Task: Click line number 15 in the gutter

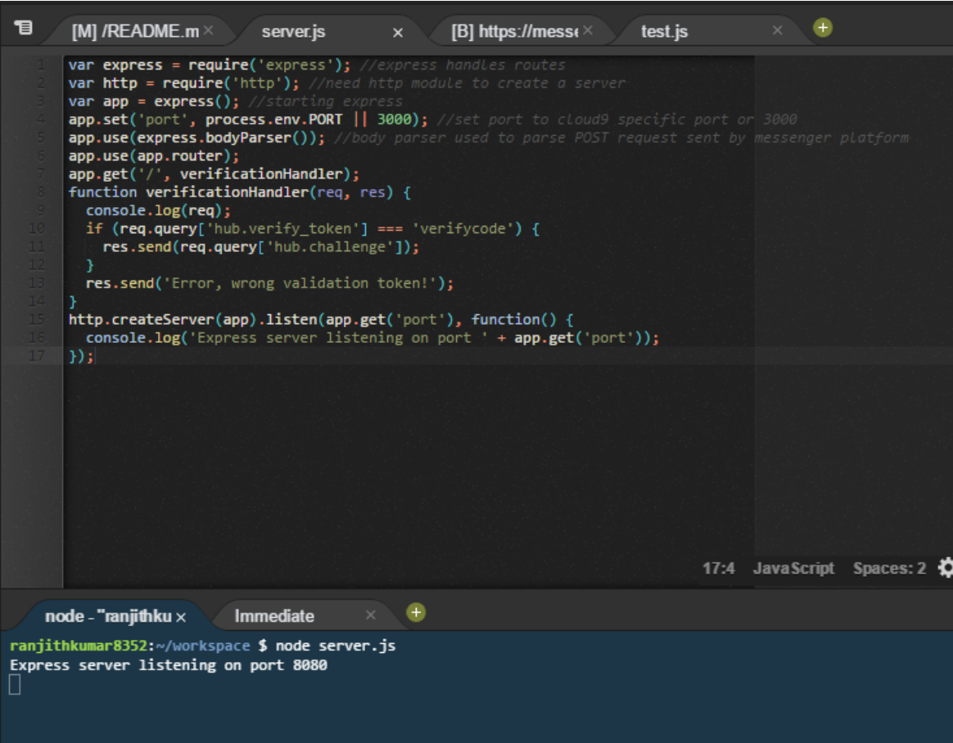Action: tap(37, 320)
